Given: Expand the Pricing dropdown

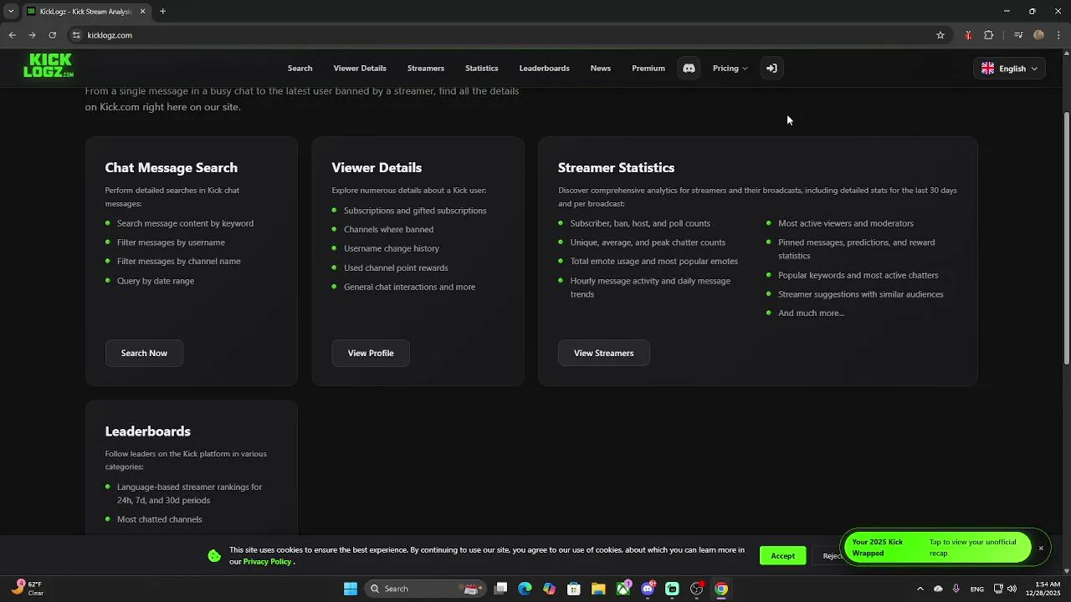Looking at the screenshot, I should click(730, 69).
